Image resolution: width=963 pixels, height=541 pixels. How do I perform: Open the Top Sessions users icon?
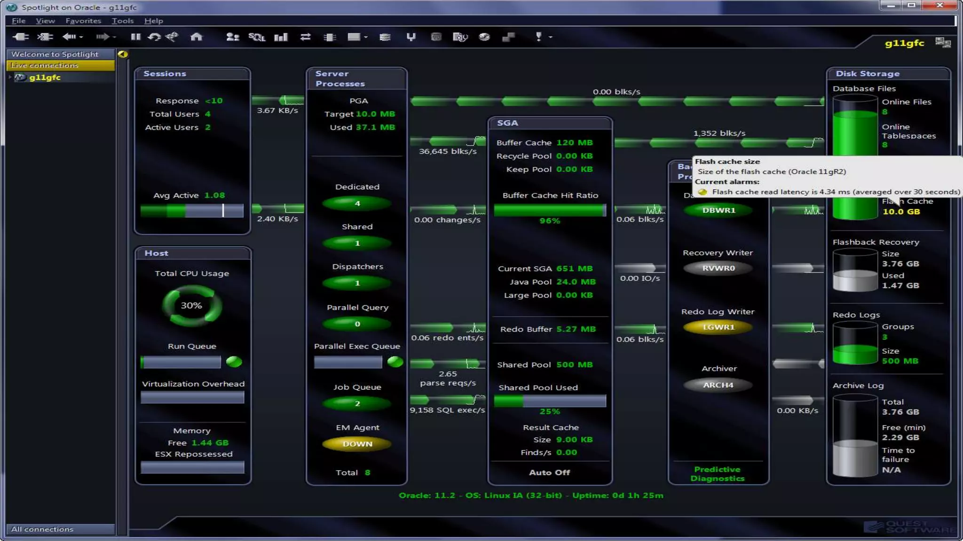tap(232, 37)
